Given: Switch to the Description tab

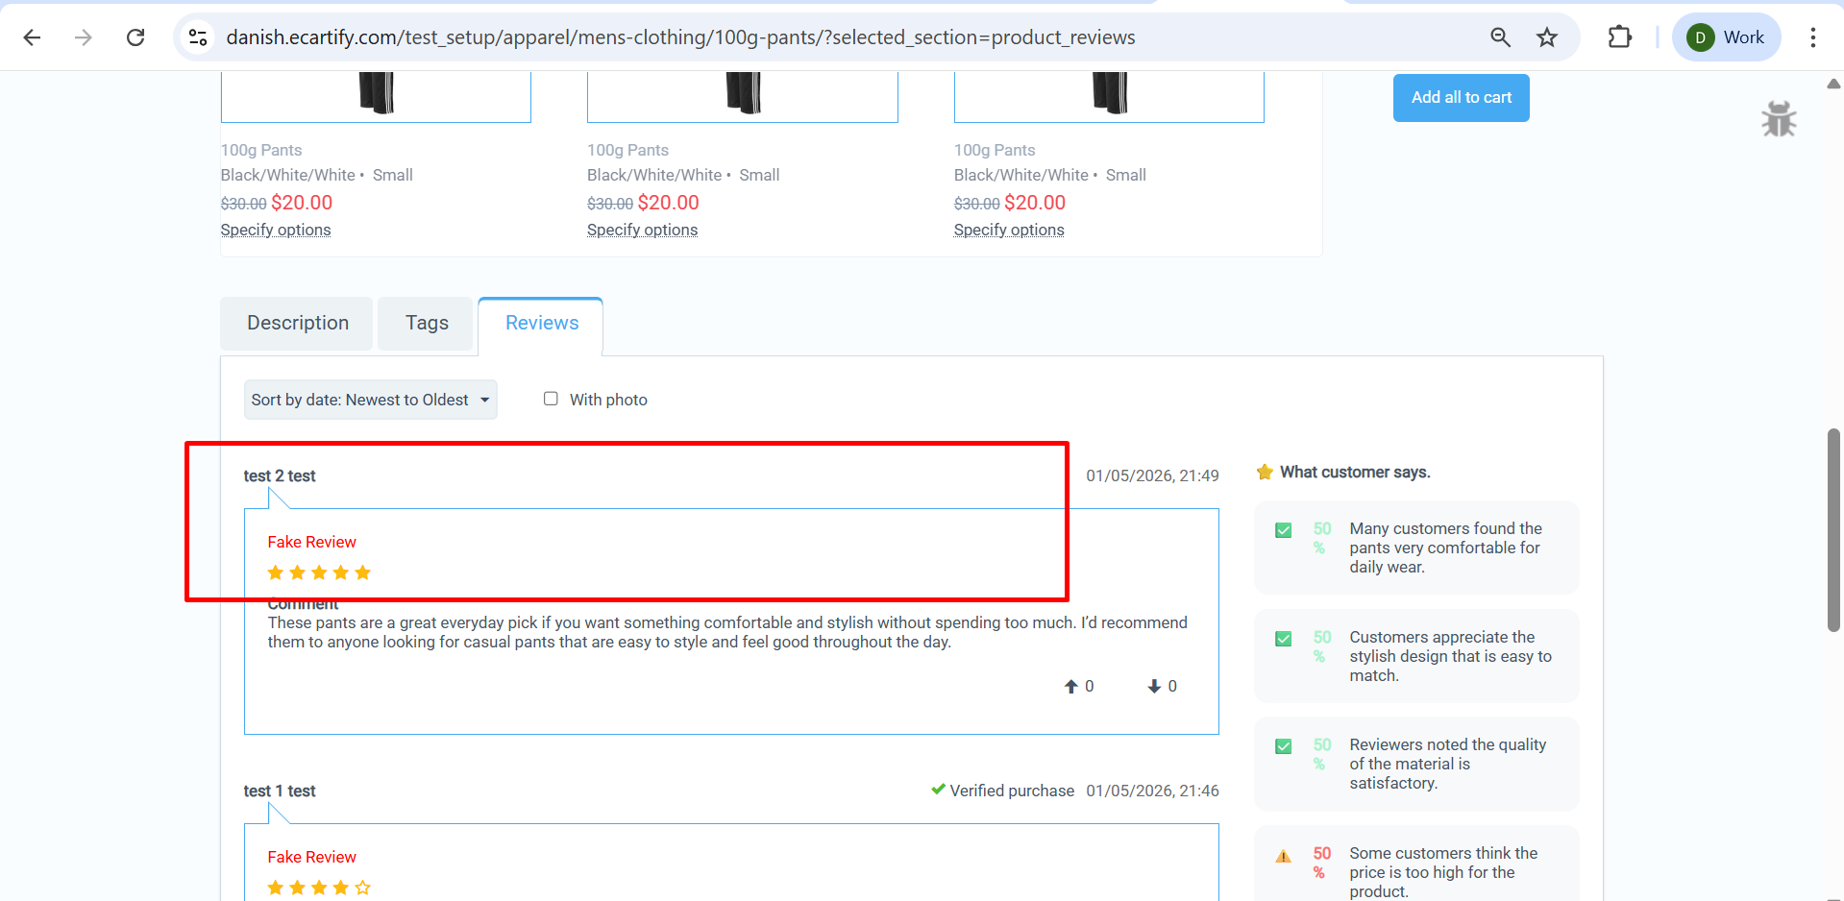Looking at the screenshot, I should [297, 324].
